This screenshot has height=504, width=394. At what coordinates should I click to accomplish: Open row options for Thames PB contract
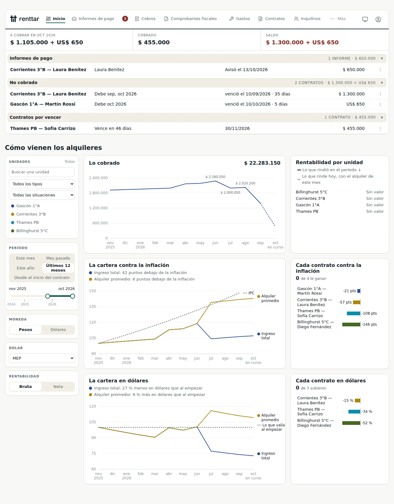[380, 129]
